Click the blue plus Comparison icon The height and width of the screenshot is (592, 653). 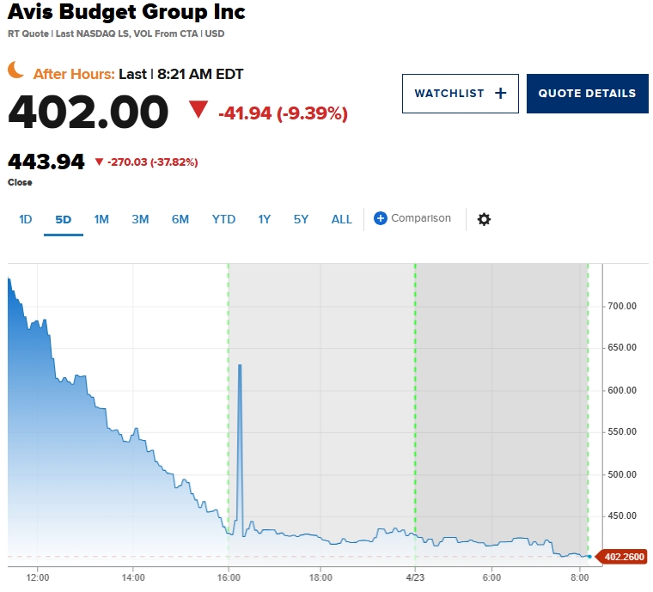tap(381, 219)
